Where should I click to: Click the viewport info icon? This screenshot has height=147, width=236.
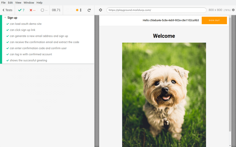[234, 10]
